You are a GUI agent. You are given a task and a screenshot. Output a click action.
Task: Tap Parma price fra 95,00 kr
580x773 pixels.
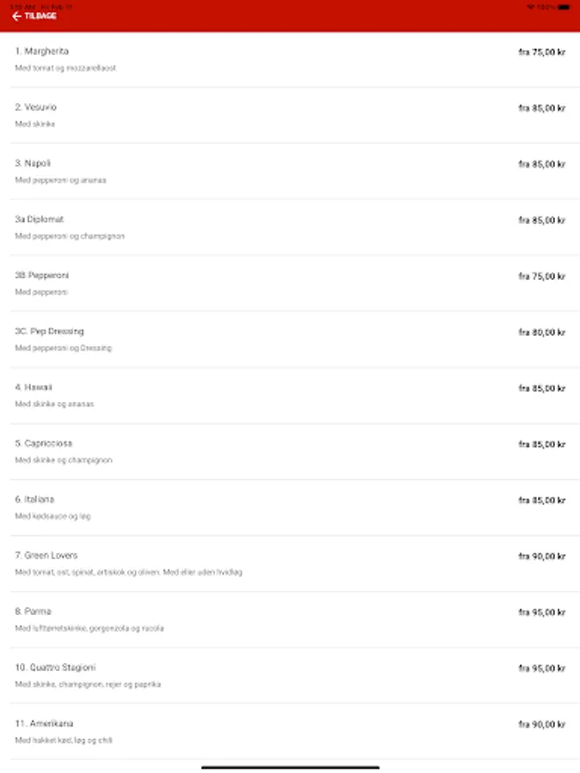(x=541, y=612)
